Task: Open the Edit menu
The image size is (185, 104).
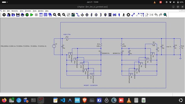Action: (x=8, y=11)
